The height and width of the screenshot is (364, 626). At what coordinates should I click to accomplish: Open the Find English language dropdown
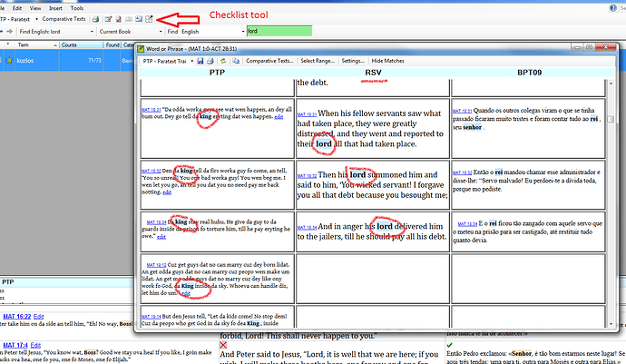point(243,32)
